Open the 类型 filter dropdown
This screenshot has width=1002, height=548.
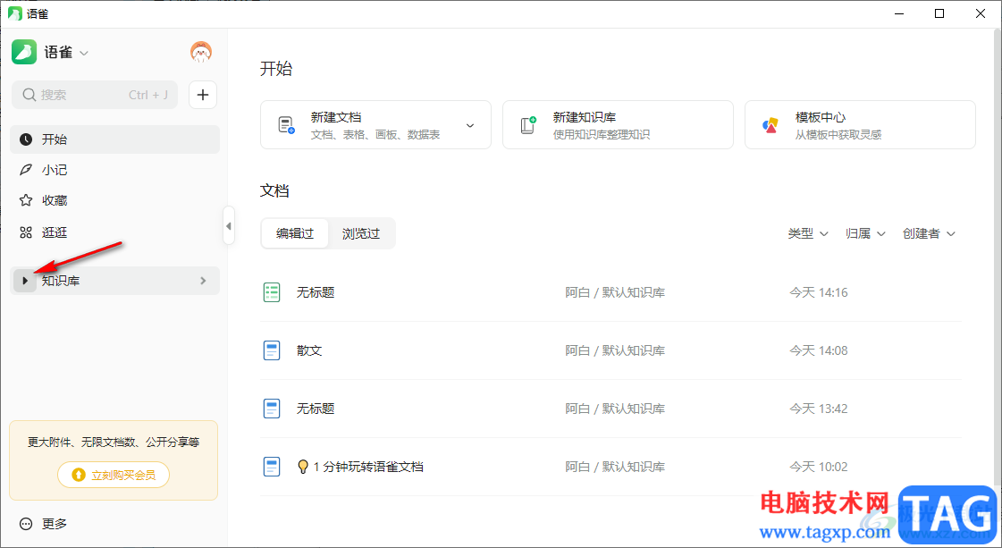click(808, 234)
